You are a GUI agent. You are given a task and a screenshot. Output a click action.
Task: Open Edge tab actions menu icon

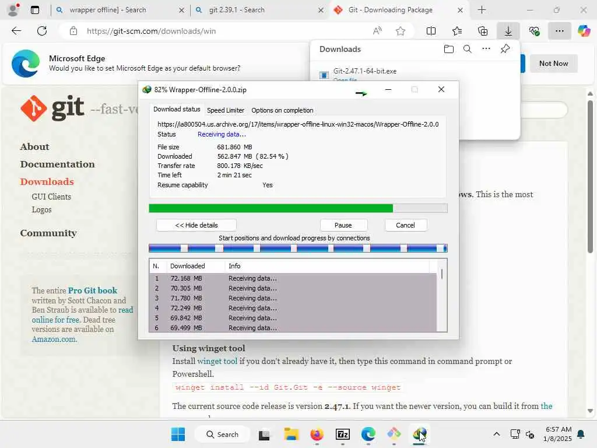pyautogui.click(x=35, y=10)
